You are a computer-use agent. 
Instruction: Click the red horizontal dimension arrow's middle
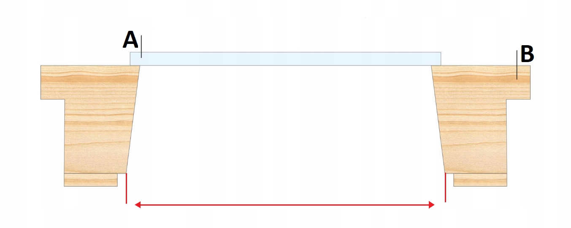pyautogui.click(x=285, y=205)
